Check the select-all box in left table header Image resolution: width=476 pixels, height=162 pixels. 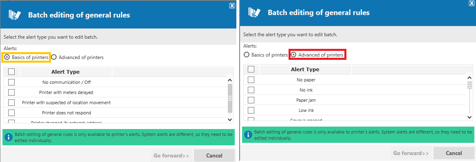[x=11, y=72]
